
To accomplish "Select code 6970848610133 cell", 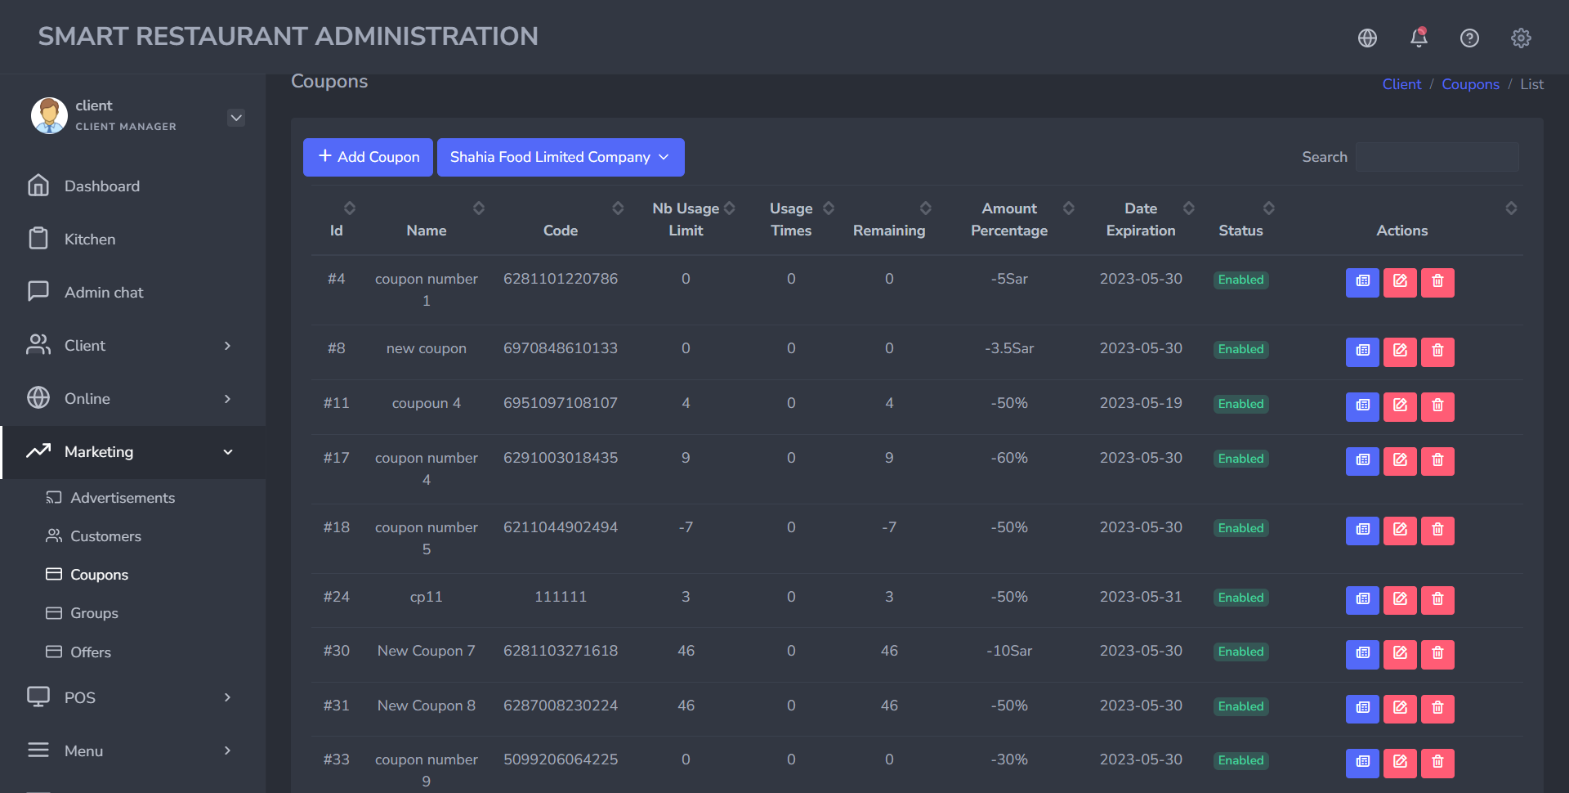I will point(561,348).
